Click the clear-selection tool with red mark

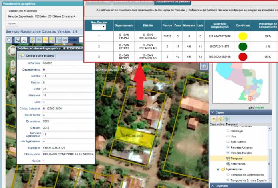pyautogui.click(x=52, y=40)
